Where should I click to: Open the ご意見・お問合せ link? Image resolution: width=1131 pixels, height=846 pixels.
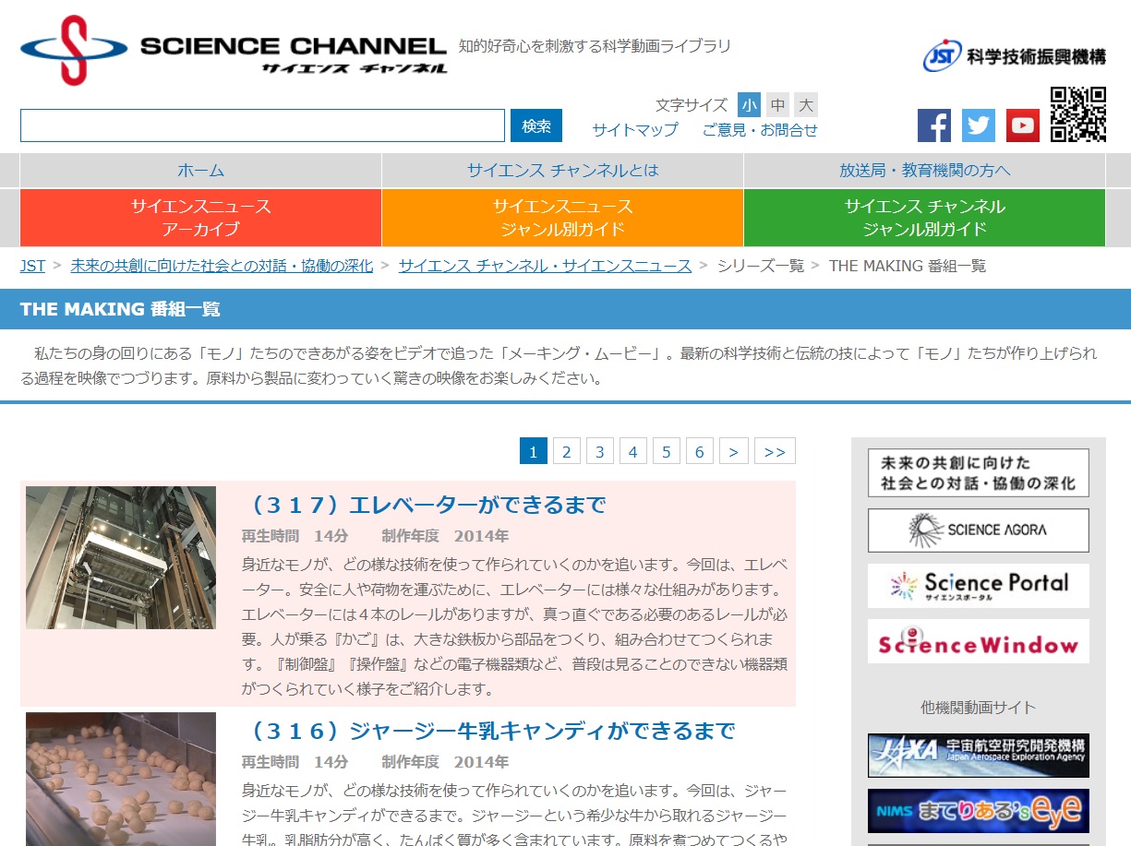[x=760, y=130]
